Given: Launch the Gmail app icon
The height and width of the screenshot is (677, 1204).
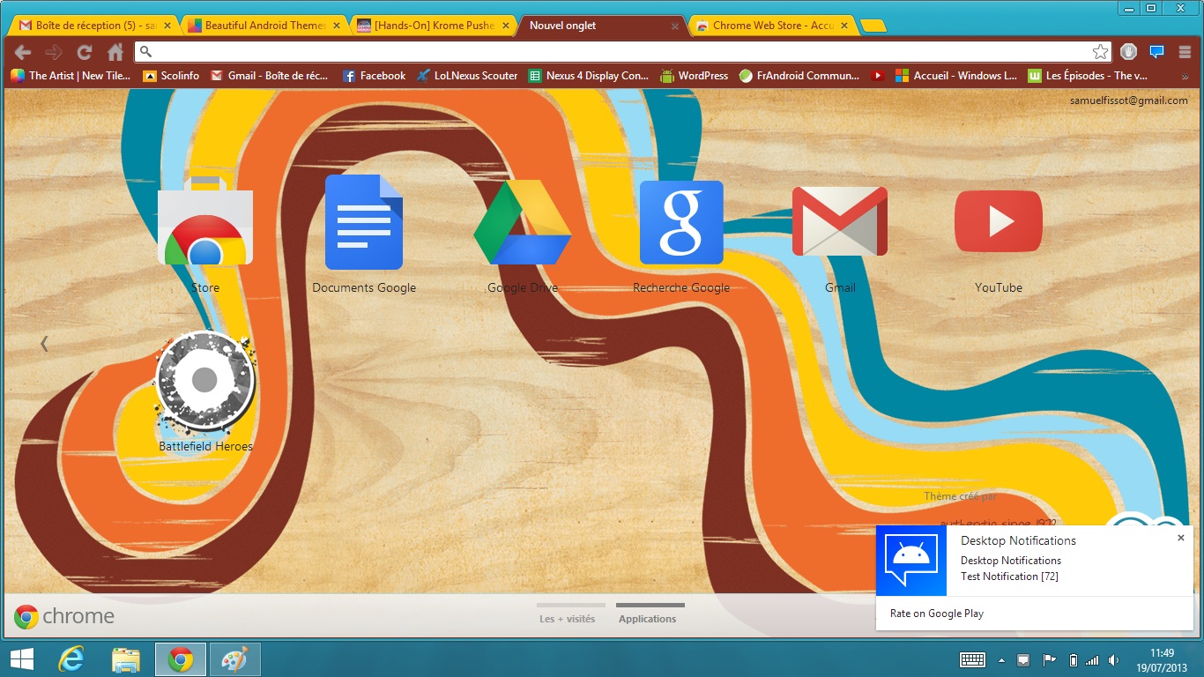Looking at the screenshot, I should coord(840,221).
